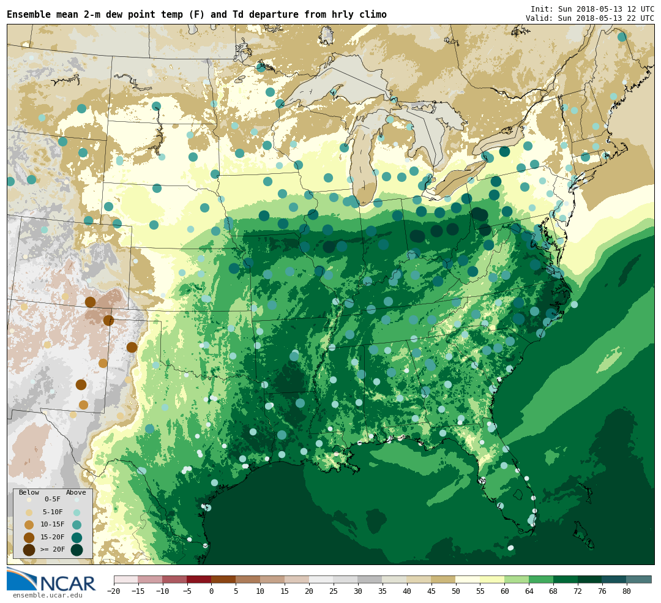Pick the 5 to 10 colorbar swatch
661x603 pixels.
click(248, 579)
